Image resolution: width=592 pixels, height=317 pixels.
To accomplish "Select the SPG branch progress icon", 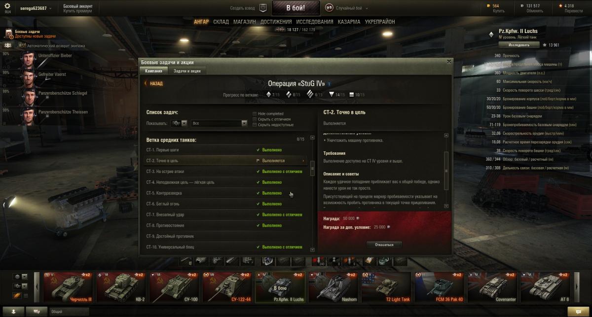I will 351,94.
